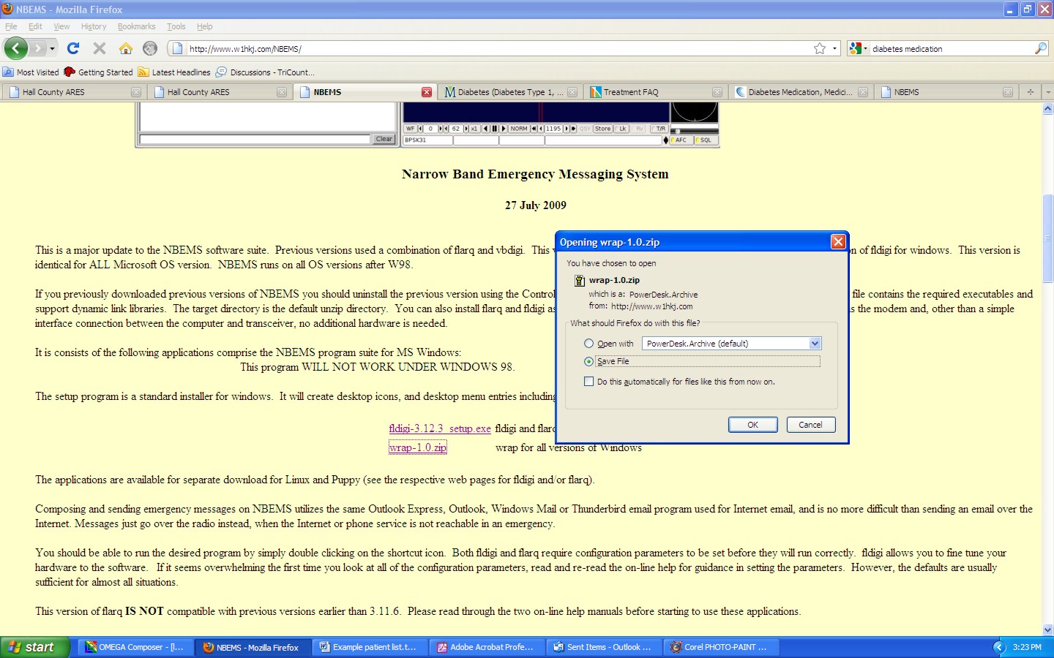Close the Treatment FAQ tab
The height and width of the screenshot is (658, 1054).
[x=717, y=92]
